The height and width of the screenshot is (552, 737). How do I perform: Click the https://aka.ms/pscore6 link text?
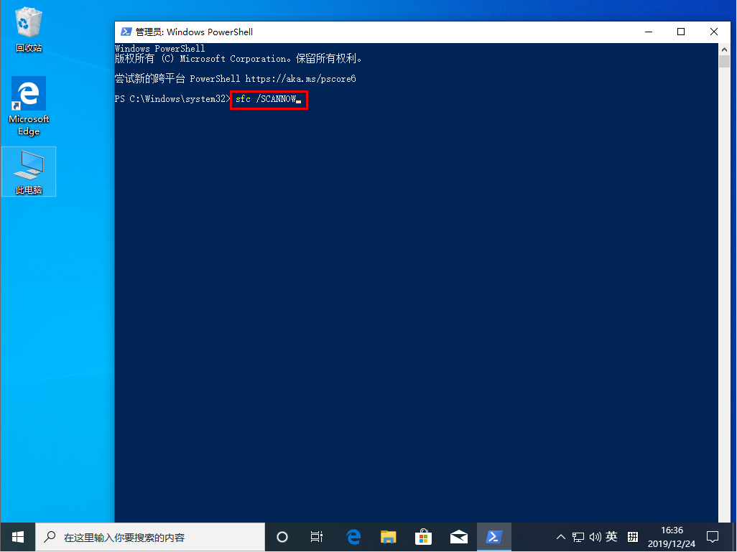click(302, 79)
